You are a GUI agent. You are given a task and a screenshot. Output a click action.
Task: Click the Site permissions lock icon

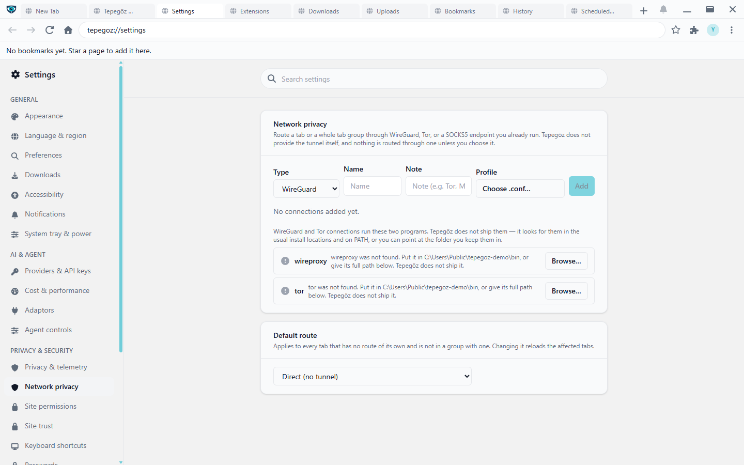pos(15,407)
